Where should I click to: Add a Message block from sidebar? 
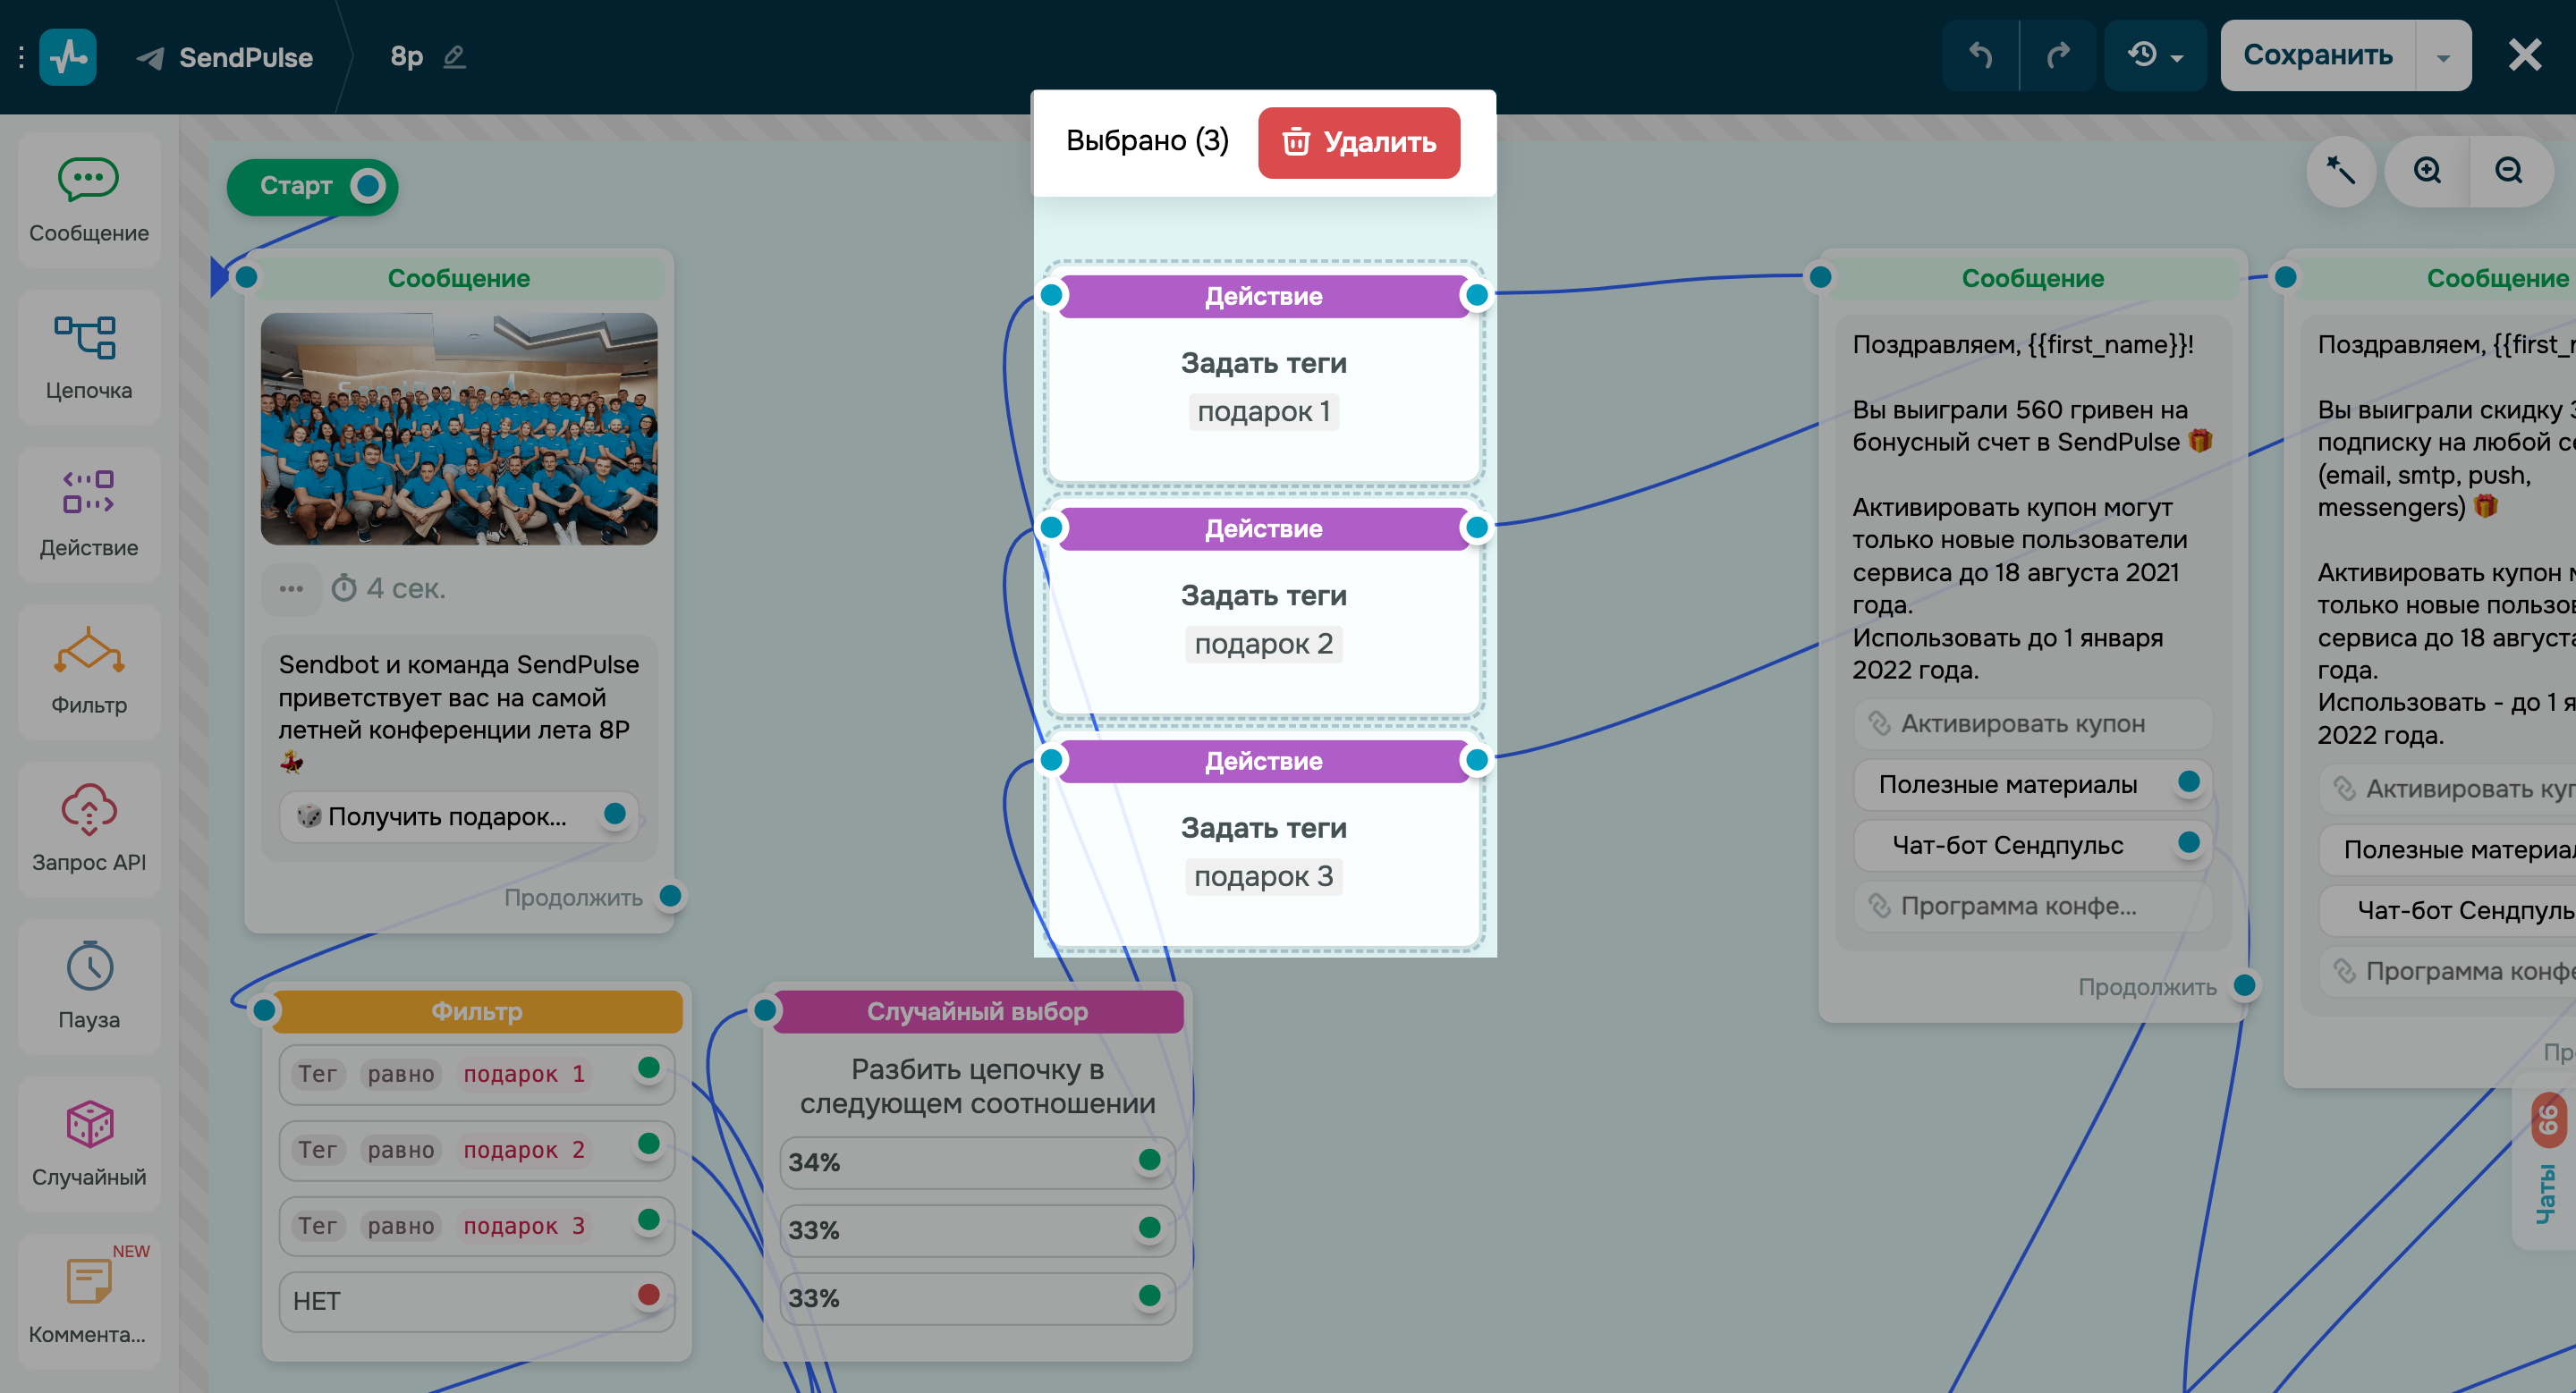(x=88, y=200)
